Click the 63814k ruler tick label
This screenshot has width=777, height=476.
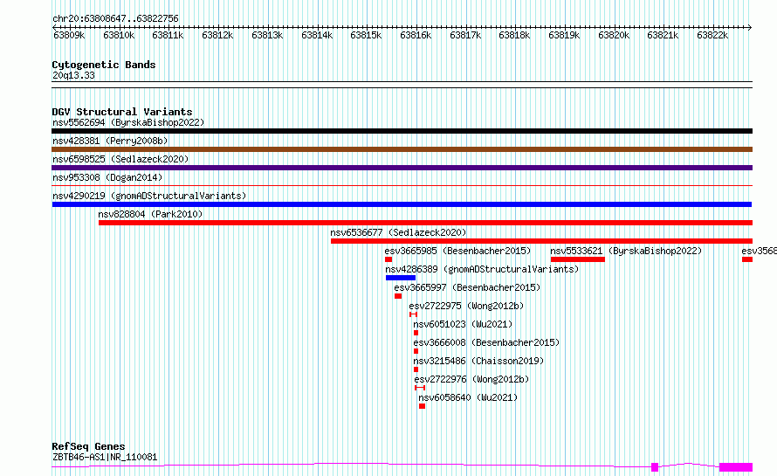pos(317,35)
